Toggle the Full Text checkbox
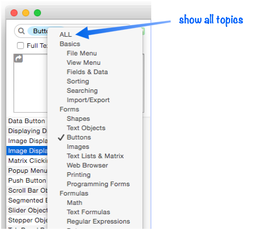Screen dimensions: 254x230 [x=20, y=46]
